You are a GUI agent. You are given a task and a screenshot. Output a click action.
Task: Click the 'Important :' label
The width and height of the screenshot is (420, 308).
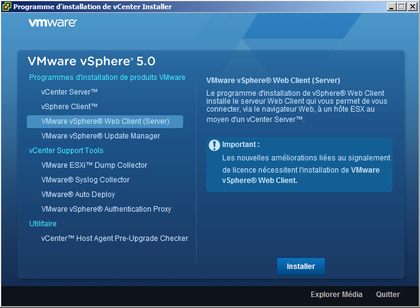[241, 145]
